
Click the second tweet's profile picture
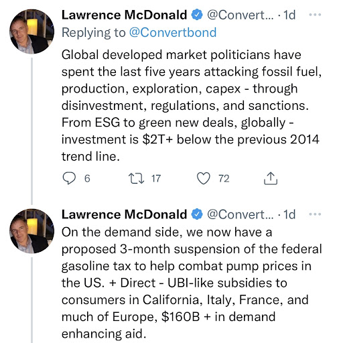coord(32,231)
